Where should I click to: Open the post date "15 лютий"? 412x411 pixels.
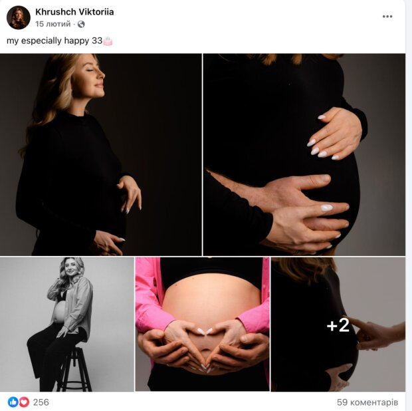pyautogui.click(x=54, y=25)
